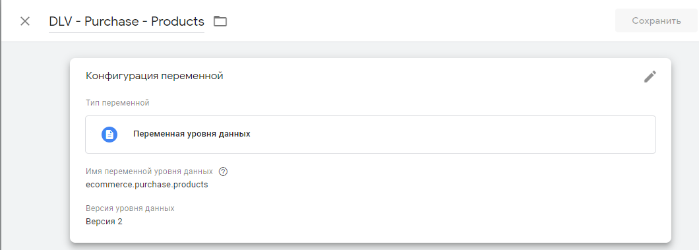Click the Имя переменной уровня данных label
Screen dimensions: 699x250
tap(149, 172)
